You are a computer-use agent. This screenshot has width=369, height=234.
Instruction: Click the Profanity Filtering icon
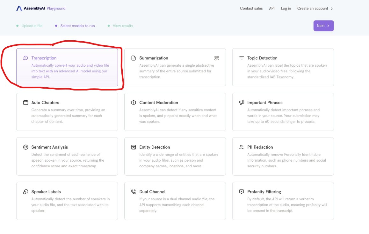[x=242, y=191]
